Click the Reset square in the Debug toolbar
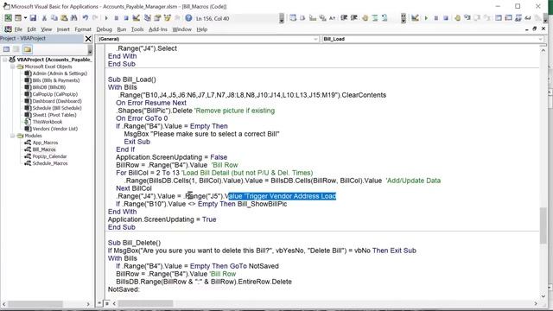The image size is (553, 311). pyautogui.click(x=446, y=18)
